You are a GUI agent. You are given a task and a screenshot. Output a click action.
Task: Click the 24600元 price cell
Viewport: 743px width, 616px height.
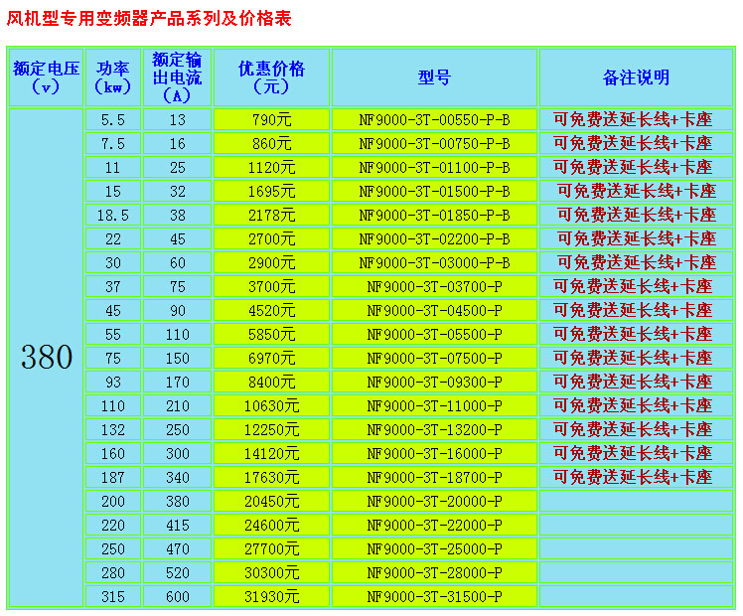tap(271, 525)
